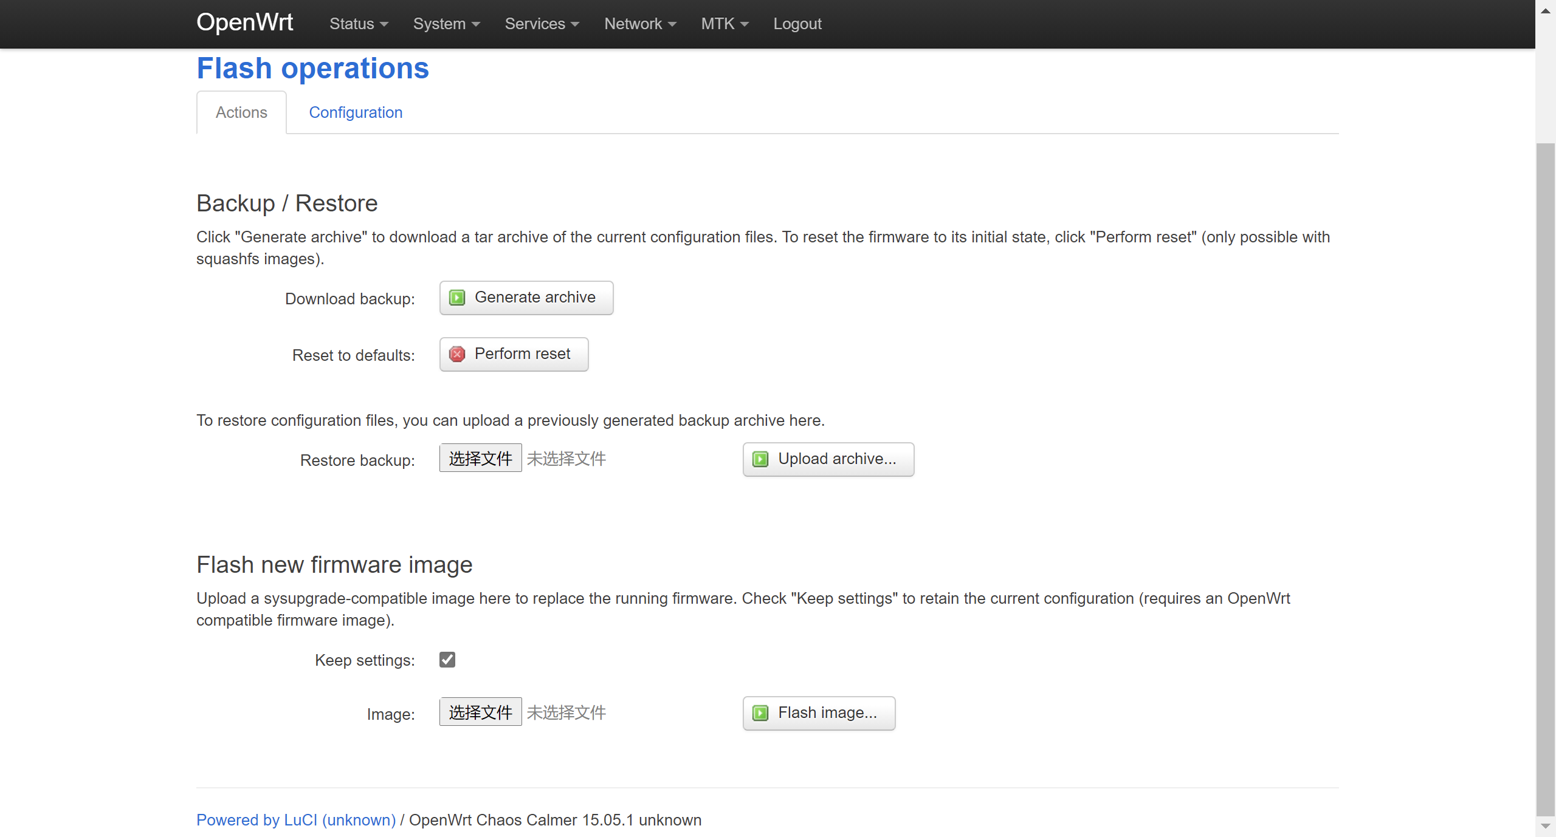Open the System dropdown menu

[446, 24]
